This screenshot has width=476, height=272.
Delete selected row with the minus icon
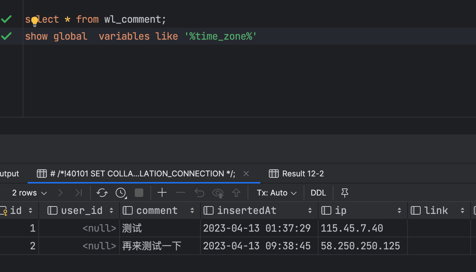tap(181, 193)
